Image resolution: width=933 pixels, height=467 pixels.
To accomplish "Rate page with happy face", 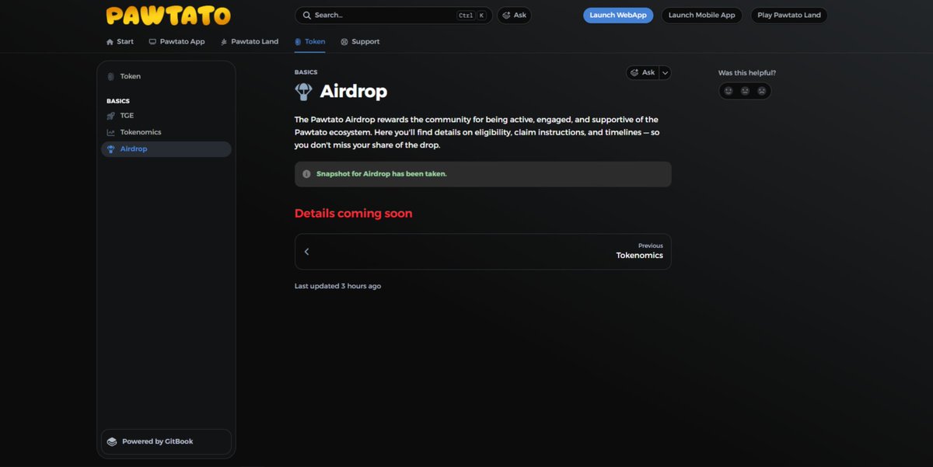I will (x=729, y=91).
